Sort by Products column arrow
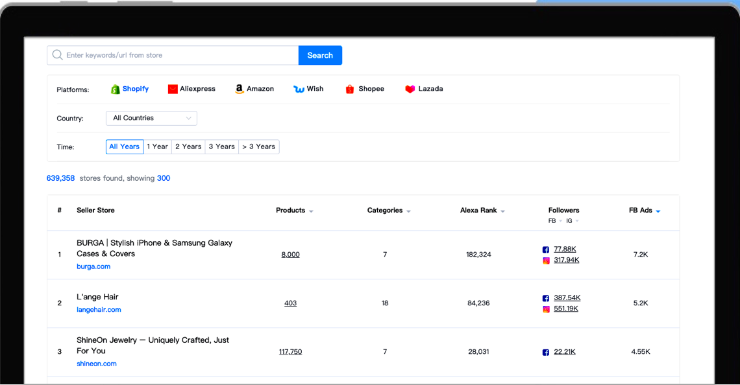Screen dimensions: 740x385 pos(311,211)
